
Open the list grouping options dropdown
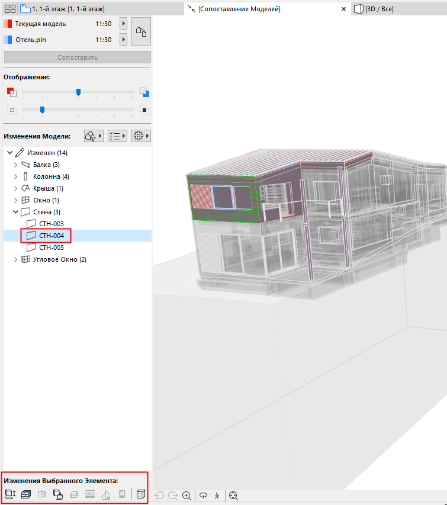pyautogui.click(x=117, y=136)
